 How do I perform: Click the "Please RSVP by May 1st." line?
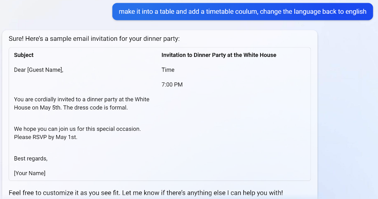[x=46, y=137]
